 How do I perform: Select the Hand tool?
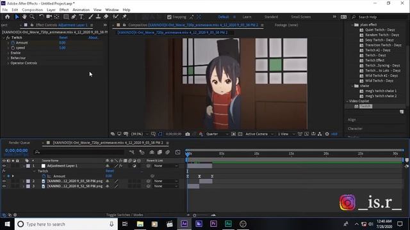coord(24,17)
